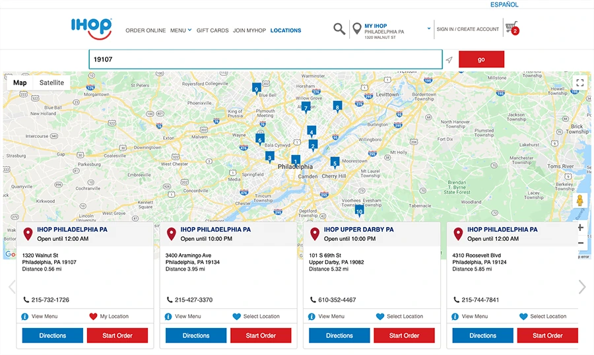Start Order at 4310 Roosevelt Blvd
594x355 pixels.
tap(547, 336)
